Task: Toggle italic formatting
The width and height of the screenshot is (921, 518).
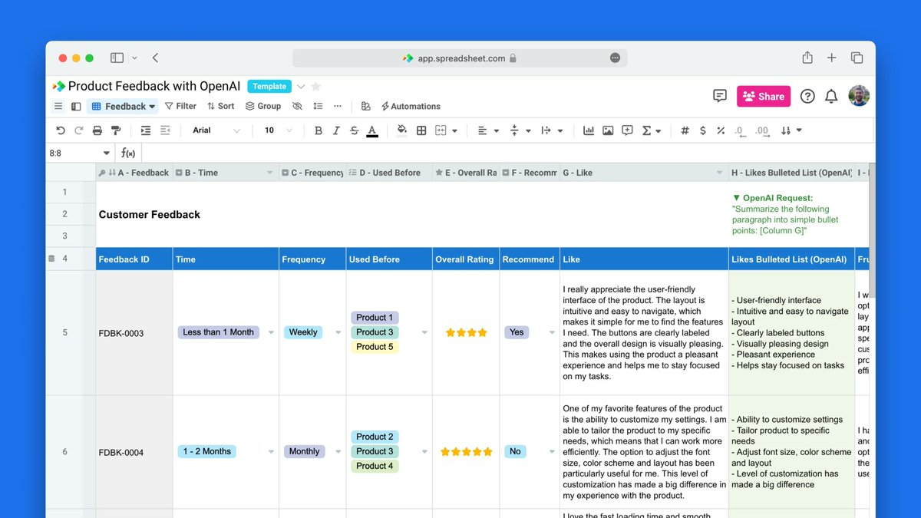Action: pos(336,130)
